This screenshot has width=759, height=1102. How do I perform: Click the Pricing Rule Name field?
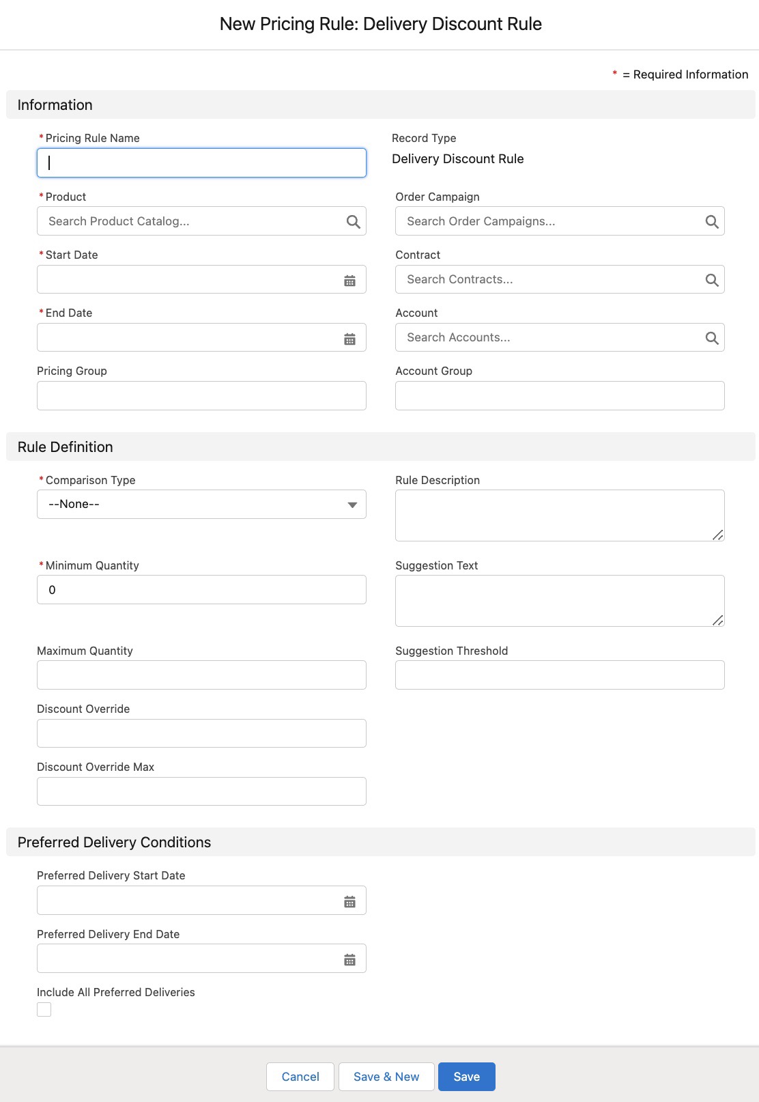coord(201,163)
